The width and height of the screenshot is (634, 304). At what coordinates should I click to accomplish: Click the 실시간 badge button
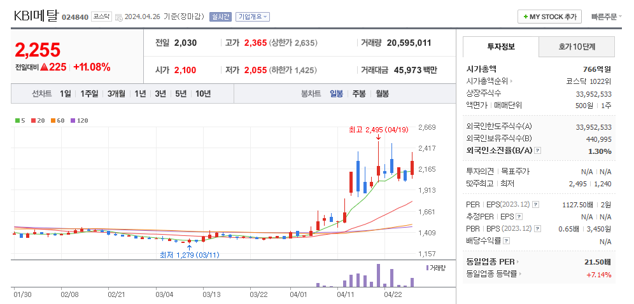click(x=220, y=17)
